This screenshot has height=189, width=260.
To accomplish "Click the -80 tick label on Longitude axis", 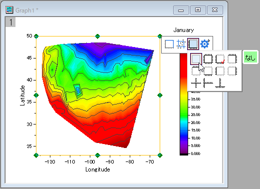I will [x=130, y=161].
